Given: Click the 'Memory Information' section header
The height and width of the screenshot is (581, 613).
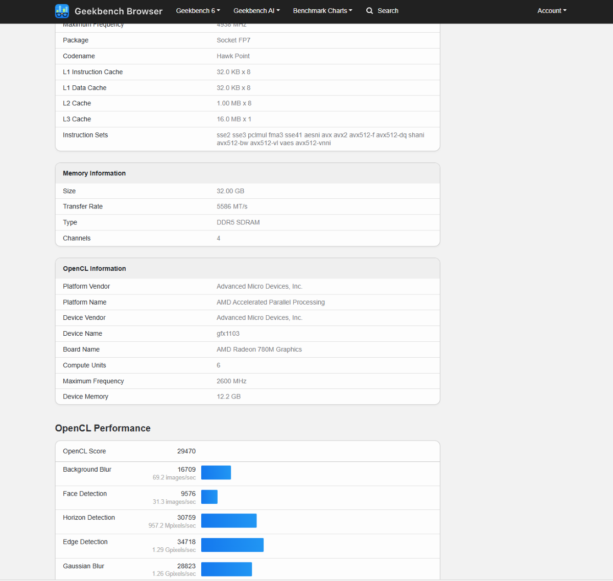Looking at the screenshot, I should coord(94,173).
